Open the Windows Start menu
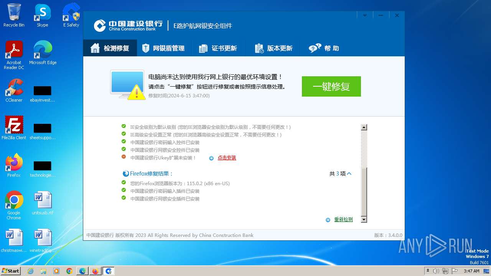Viewport: 491px width, 276px height. (x=11, y=271)
